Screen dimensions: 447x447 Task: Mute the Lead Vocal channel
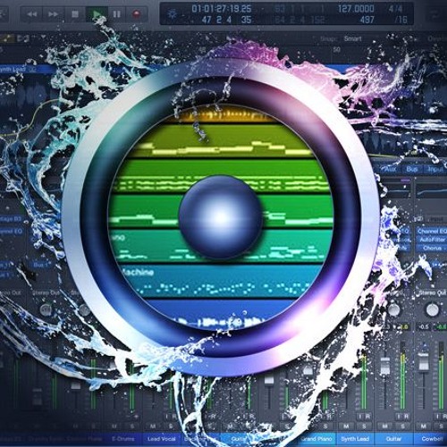pyautogui.click(x=153, y=426)
